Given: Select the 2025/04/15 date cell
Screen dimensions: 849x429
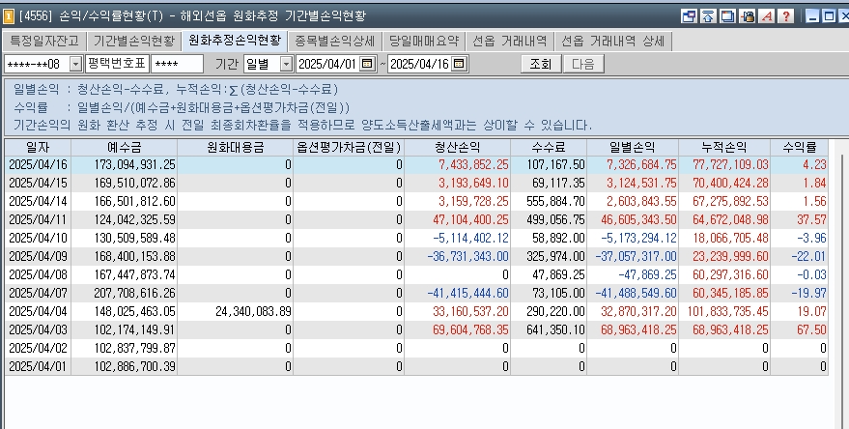Looking at the screenshot, I should (38, 183).
